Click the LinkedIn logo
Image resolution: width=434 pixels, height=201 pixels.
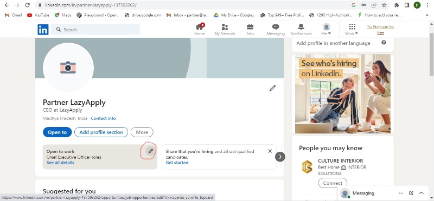pyautogui.click(x=43, y=30)
